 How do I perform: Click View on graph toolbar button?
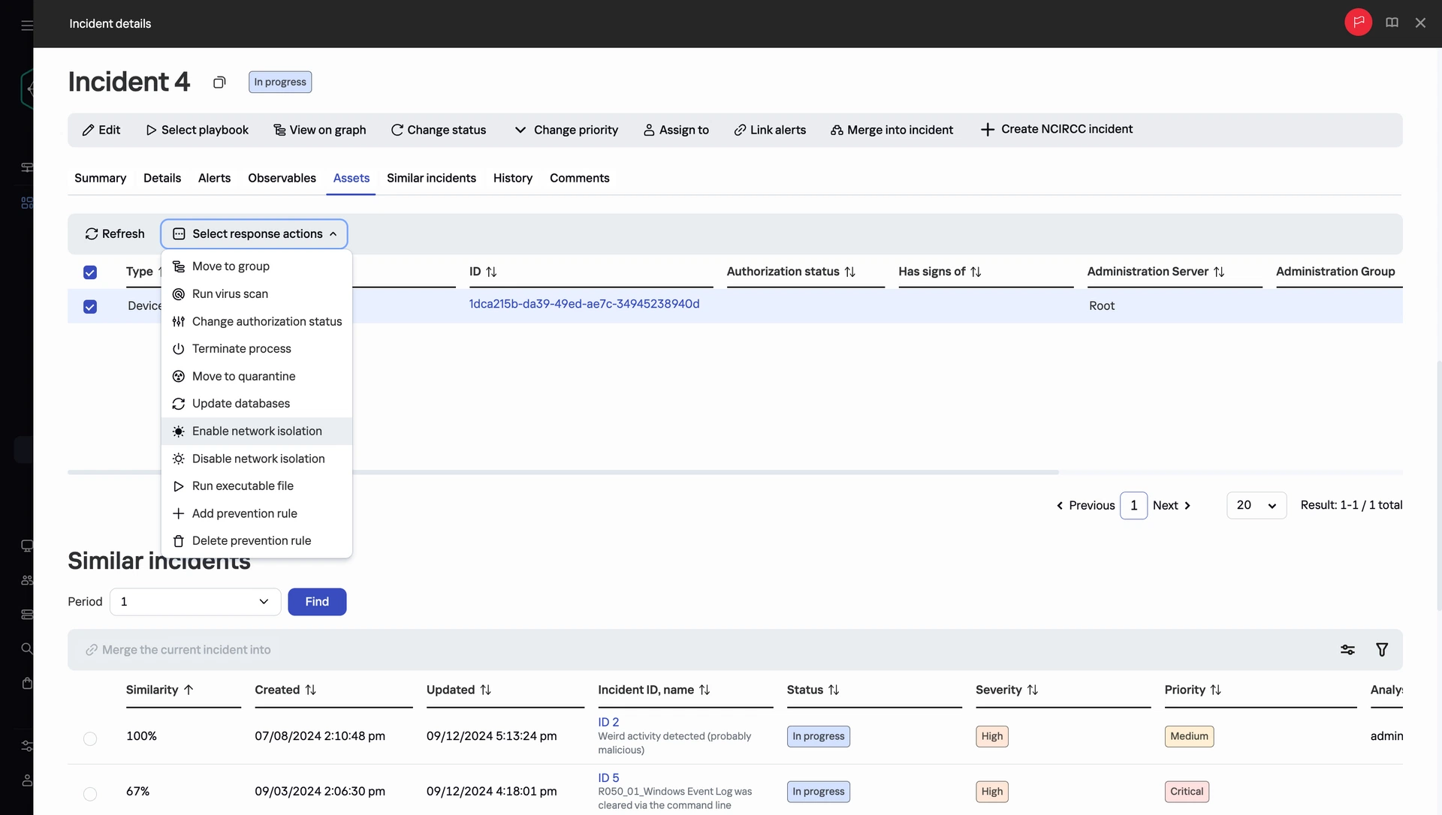320,130
